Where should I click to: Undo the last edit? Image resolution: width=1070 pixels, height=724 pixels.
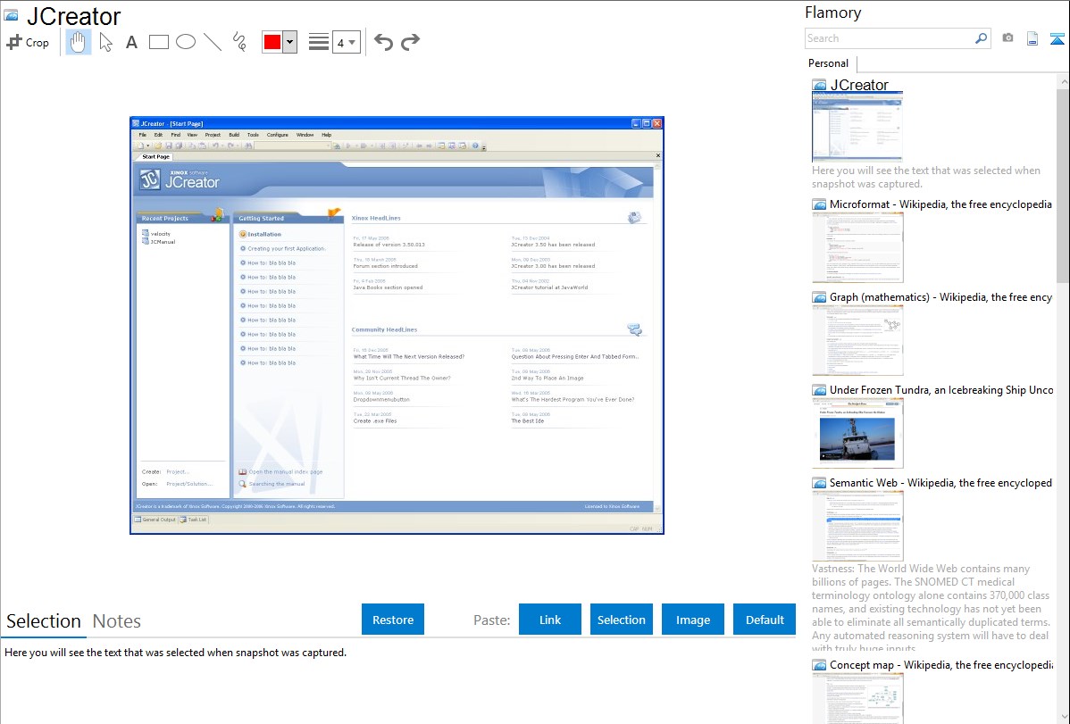383,42
